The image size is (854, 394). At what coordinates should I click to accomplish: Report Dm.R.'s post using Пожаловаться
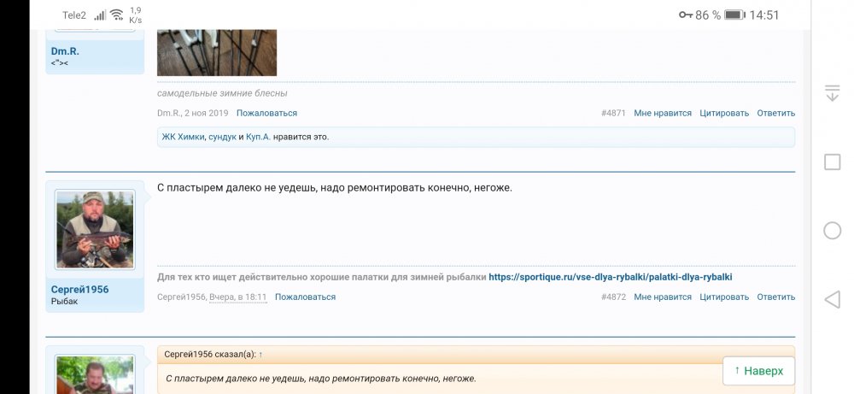(x=266, y=113)
